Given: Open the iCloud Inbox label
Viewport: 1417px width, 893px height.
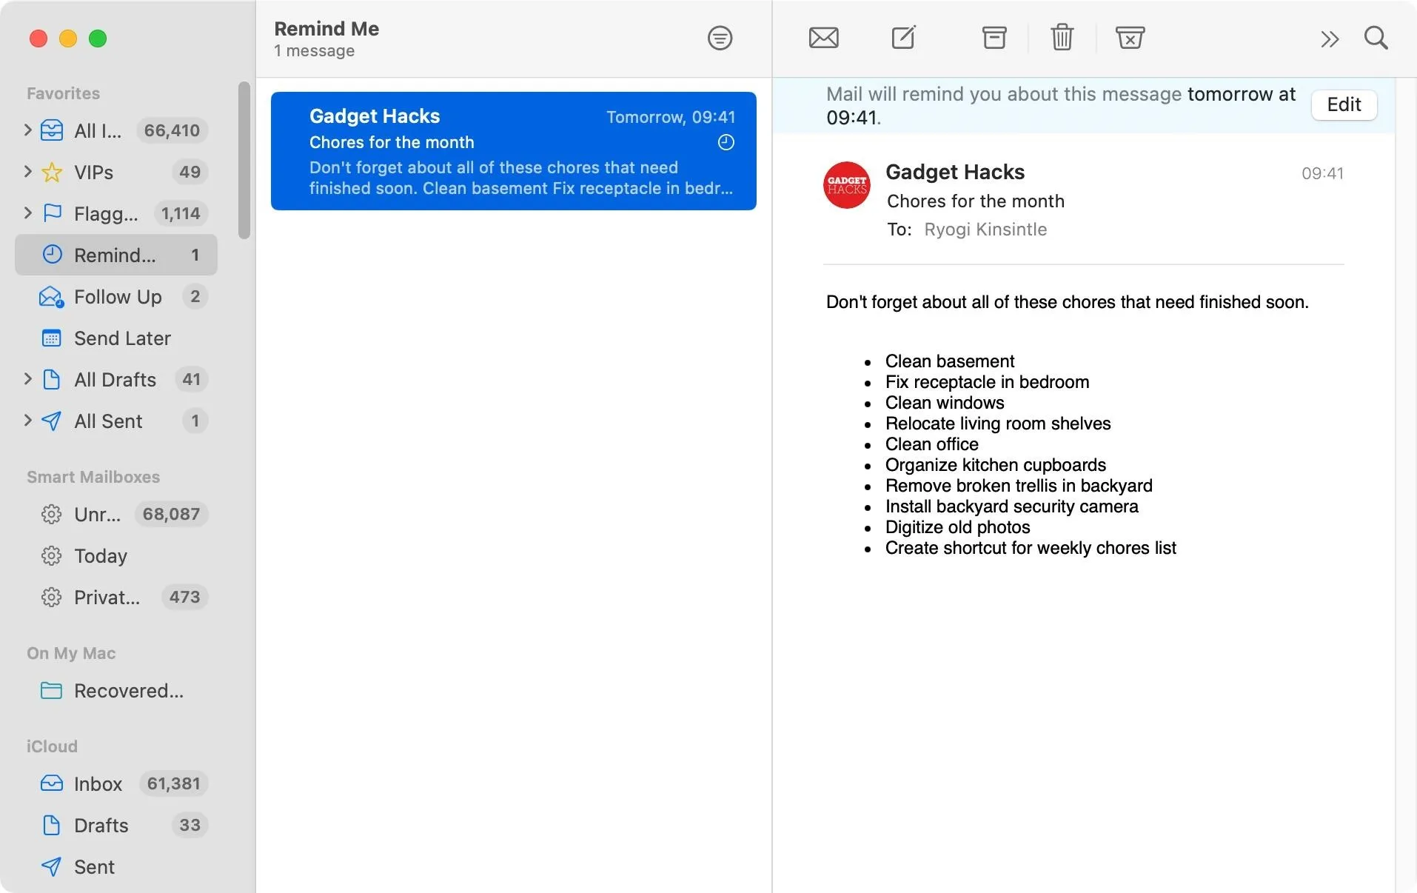Looking at the screenshot, I should (98, 783).
